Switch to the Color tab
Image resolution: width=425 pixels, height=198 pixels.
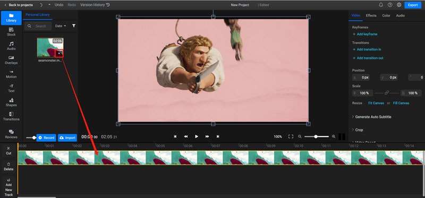pos(386,15)
